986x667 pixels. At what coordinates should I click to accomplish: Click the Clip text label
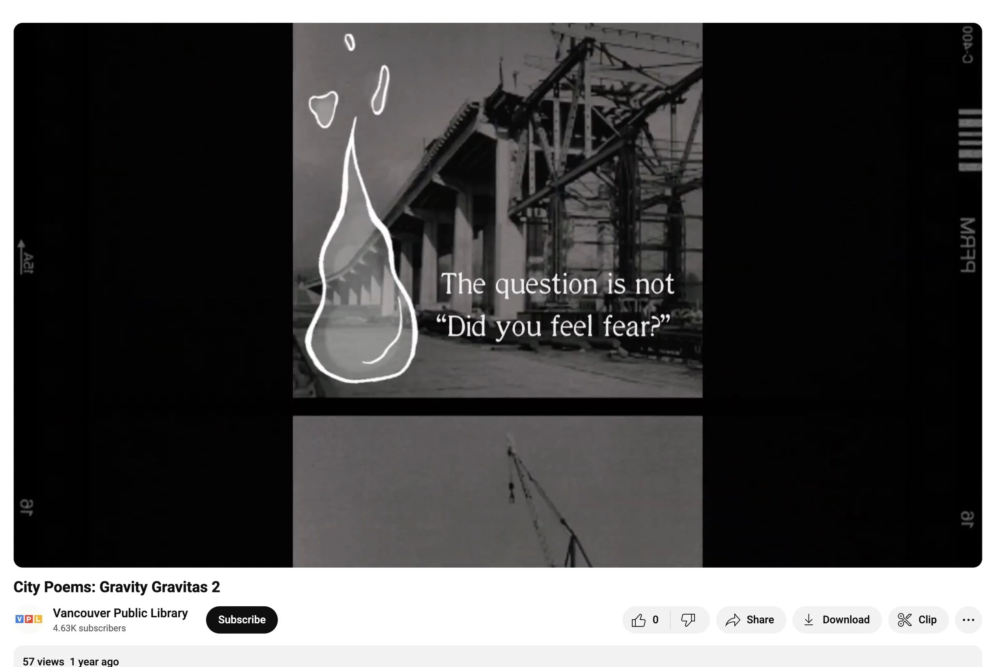click(927, 620)
